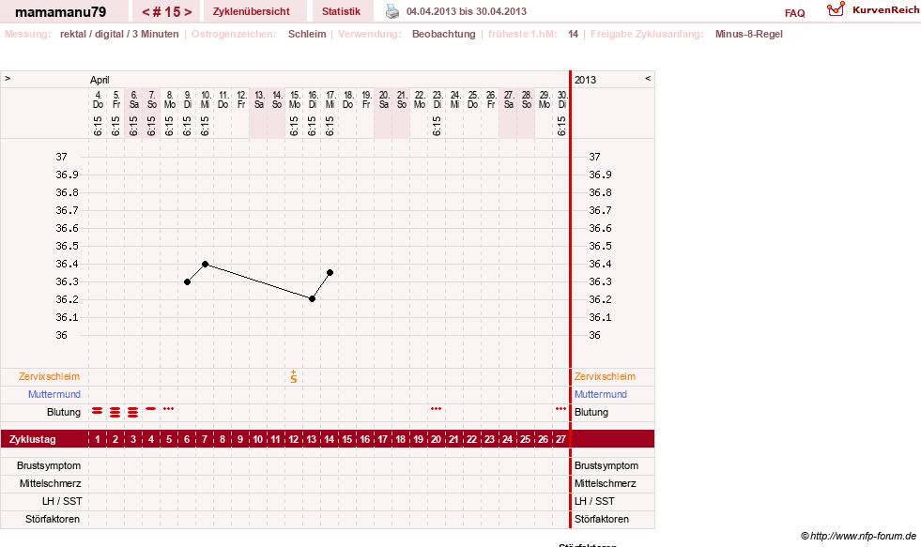The width and height of the screenshot is (921, 547).
Task: Click the 6:15 measuring time on April 23
Action: pyautogui.click(x=436, y=126)
